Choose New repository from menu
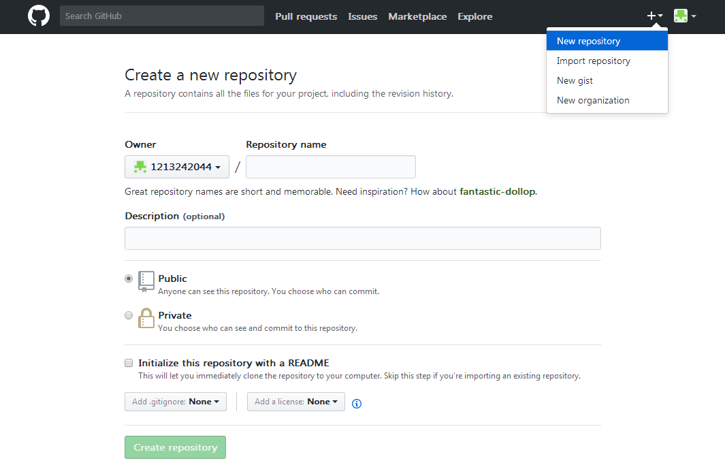Image resolution: width=725 pixels, height=465 pixels. pos(607,41)
